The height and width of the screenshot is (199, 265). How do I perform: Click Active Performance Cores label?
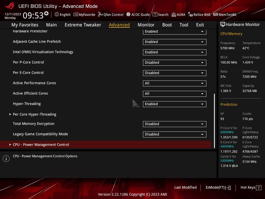tap(34, 83)
